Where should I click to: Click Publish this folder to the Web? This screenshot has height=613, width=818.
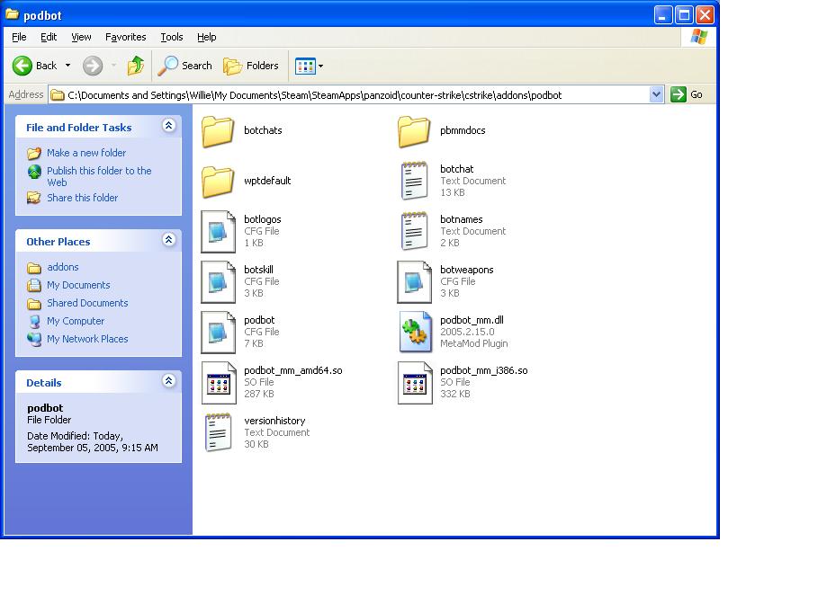99,176
